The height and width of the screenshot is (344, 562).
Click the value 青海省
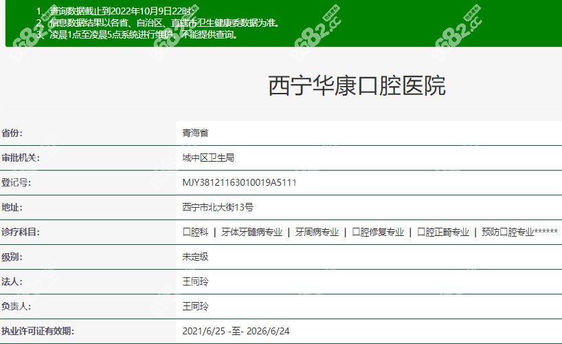click(x=195, y=133)
